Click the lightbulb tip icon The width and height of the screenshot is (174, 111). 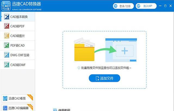(x=79, y=68)
